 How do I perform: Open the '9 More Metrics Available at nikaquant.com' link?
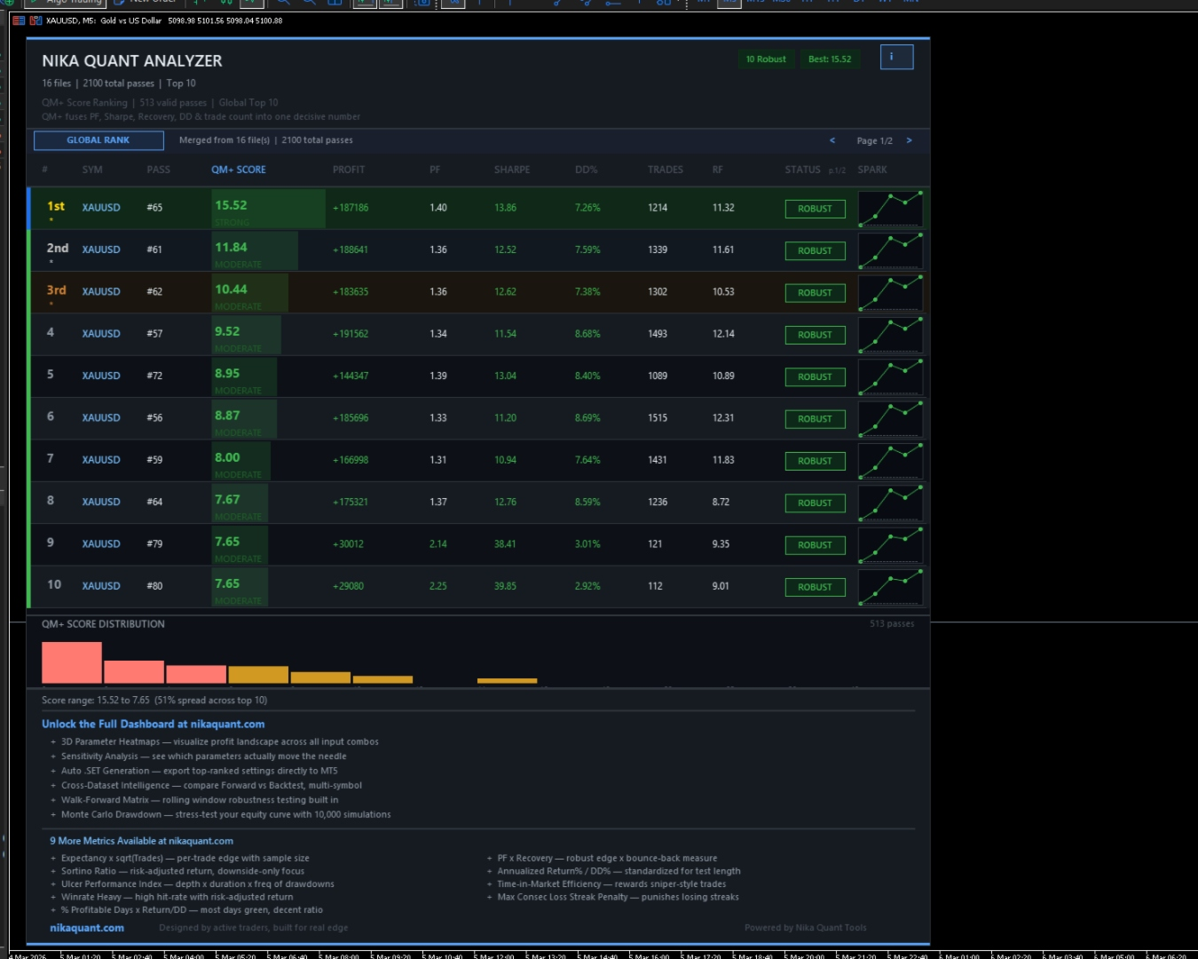141,841
